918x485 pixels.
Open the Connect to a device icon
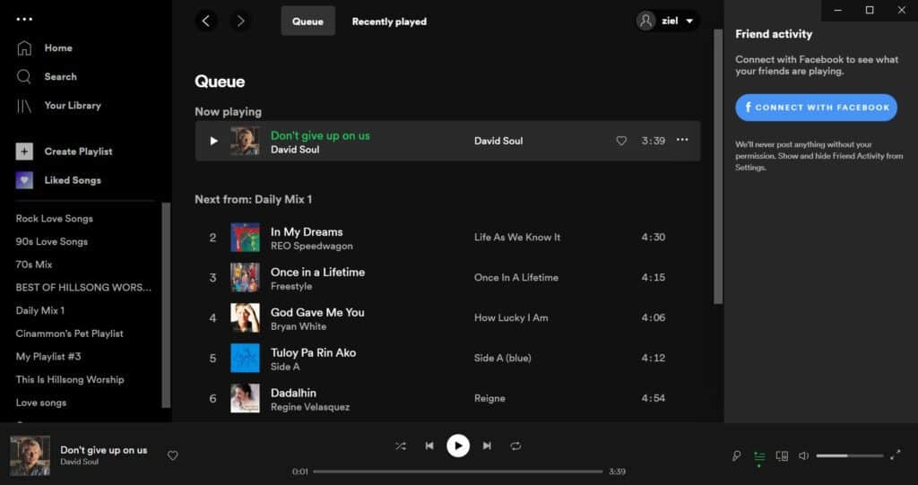click(x=782, y=455)
